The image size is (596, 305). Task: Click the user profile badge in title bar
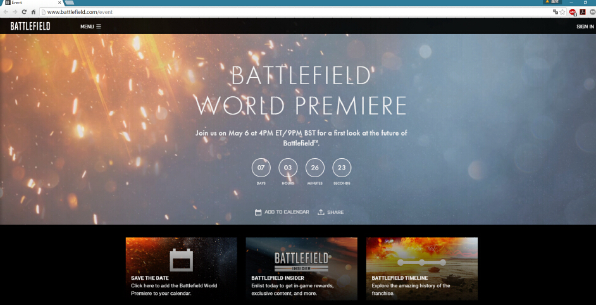(x=552, y=2)
